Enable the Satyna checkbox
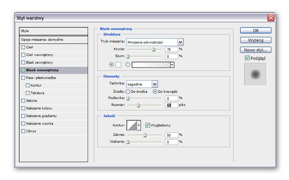The image size is (289, 180). (23, 100)
